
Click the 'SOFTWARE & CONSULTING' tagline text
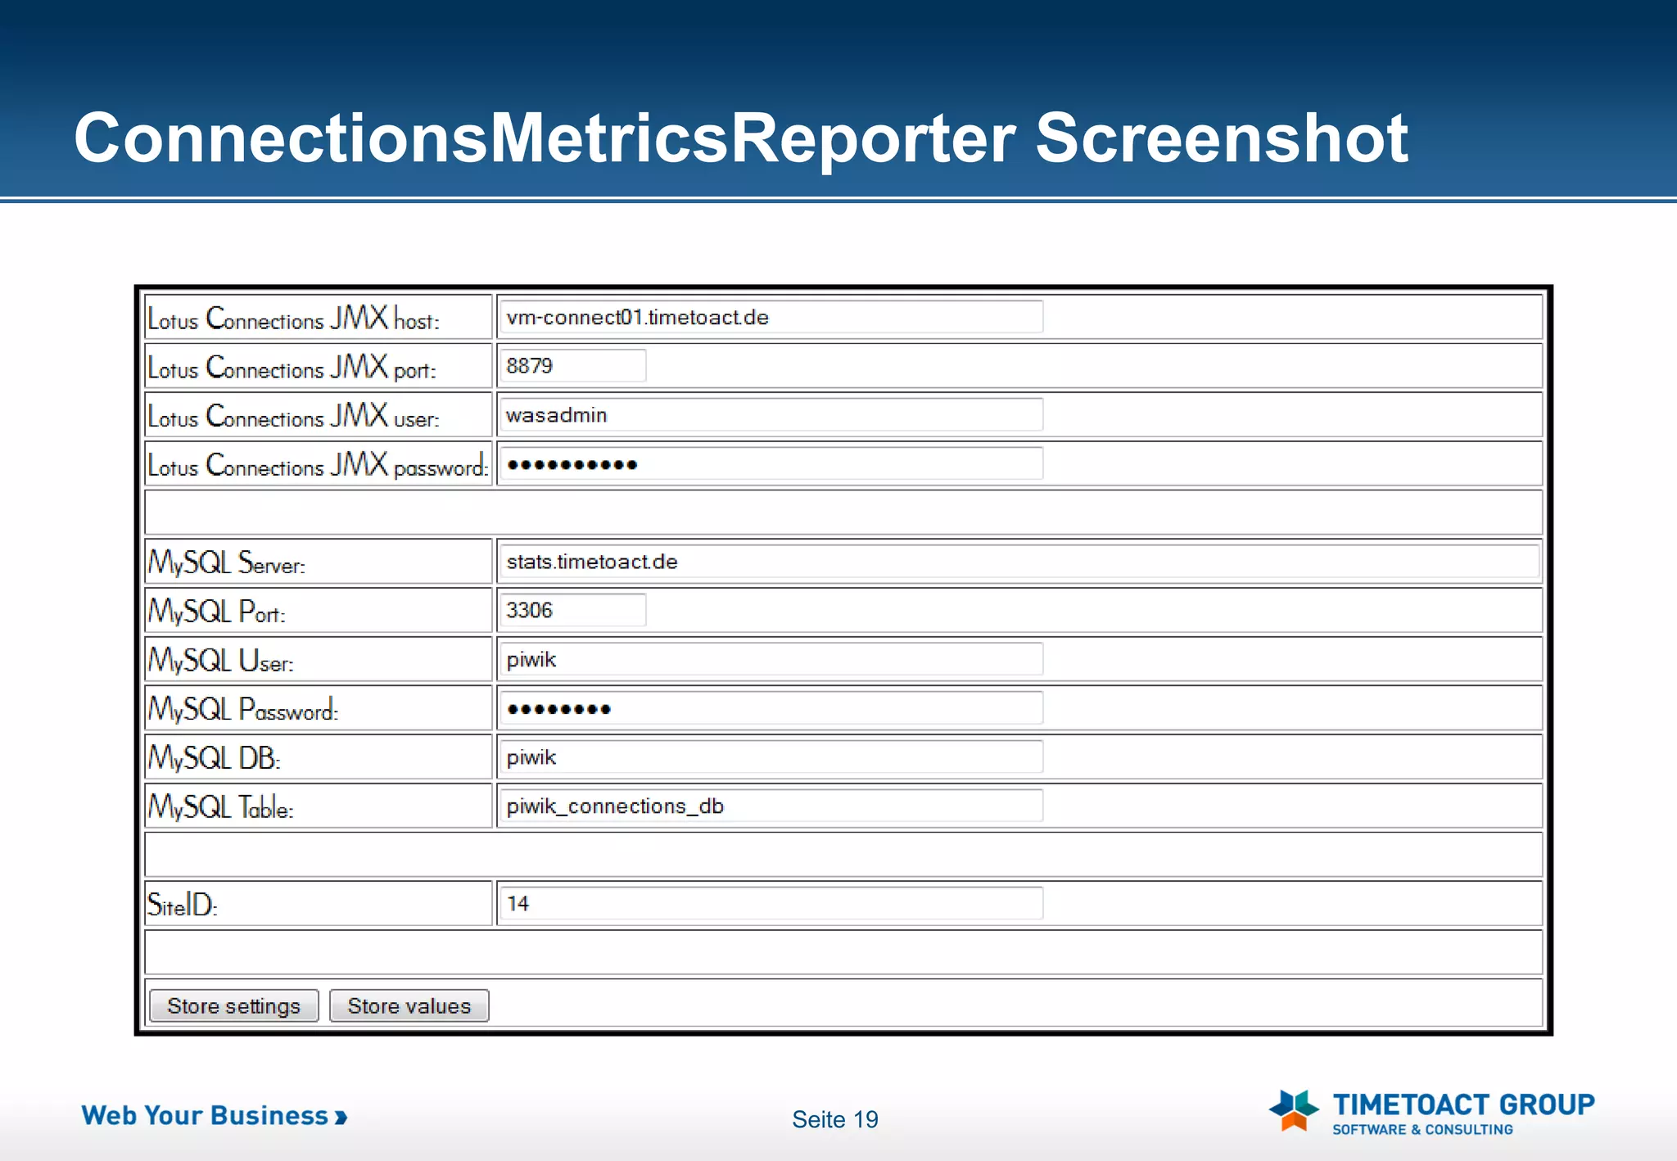pyautogui.click(x=1423, y=1130)
